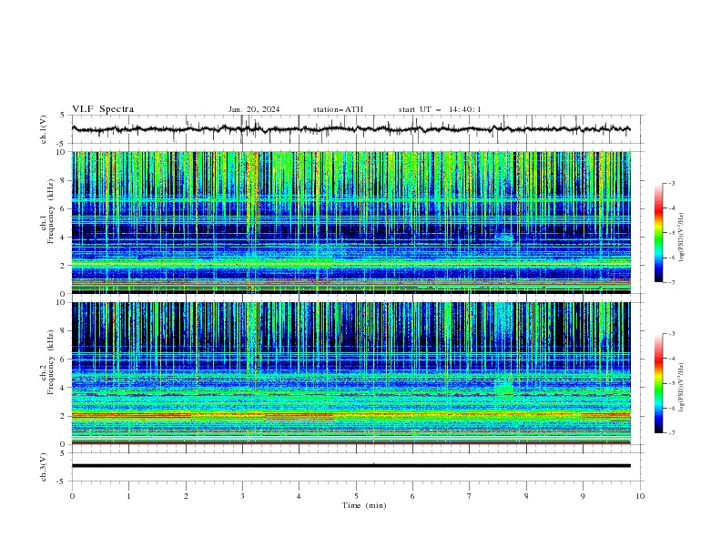
Task: Click the "ch.1(V)" waveform axis label
Action: click(x=44, y=129)
